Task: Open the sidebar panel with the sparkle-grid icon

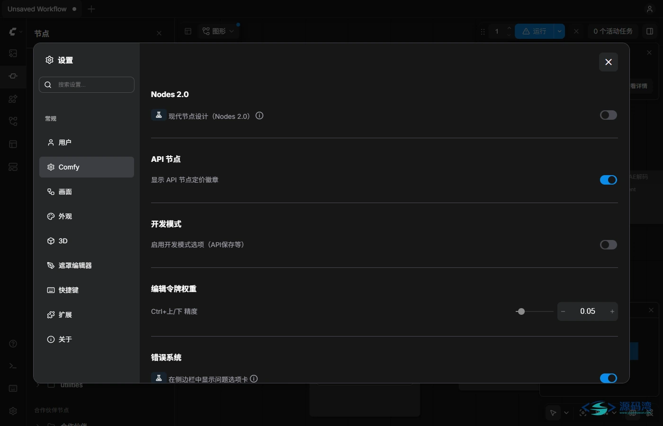Action: pyautogui.click(x=13, y=99)
